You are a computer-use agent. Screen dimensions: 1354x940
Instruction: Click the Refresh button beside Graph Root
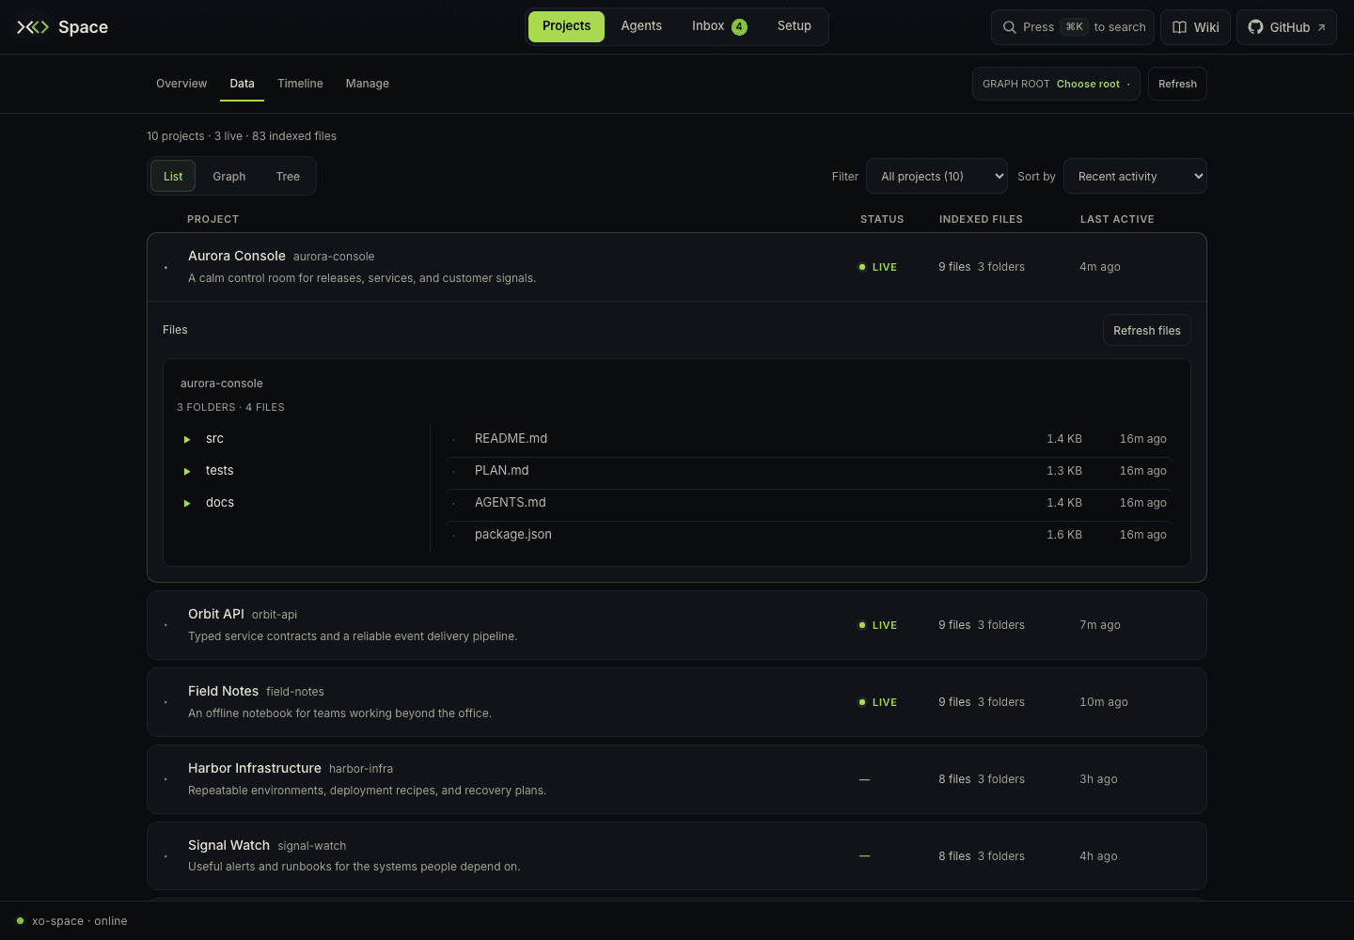click(1177, 84)
